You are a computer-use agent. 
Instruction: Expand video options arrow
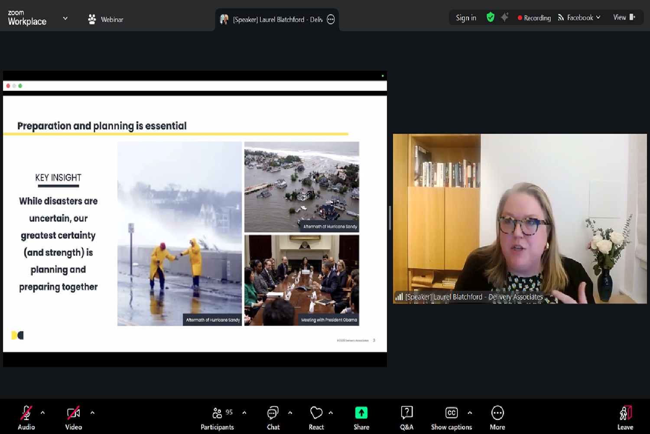click(92, 413)
